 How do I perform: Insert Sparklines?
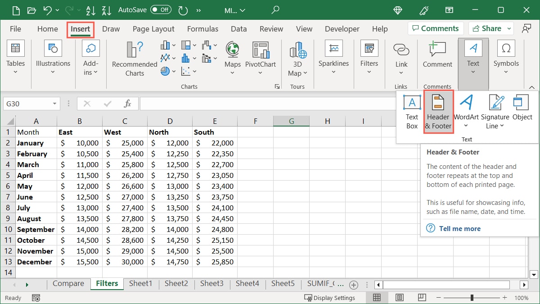point(333,56)
